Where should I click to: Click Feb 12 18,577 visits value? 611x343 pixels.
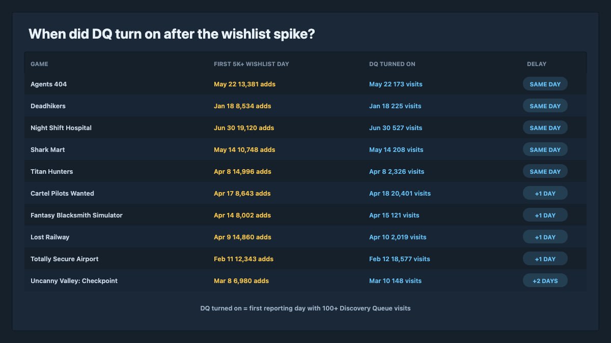coord(400,259)
